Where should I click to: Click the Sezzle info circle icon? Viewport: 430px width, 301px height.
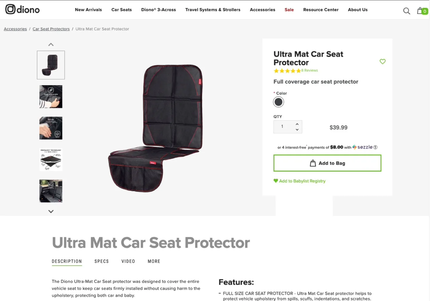click(x=375, y=147)
